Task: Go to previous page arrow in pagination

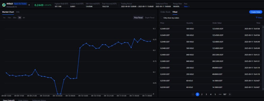Action: (x=193, y=94)
